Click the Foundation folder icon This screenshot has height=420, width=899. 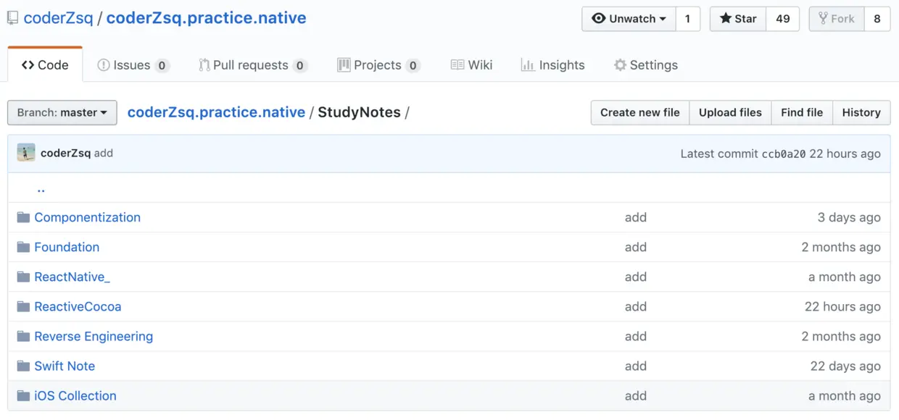tap(23, 247)
